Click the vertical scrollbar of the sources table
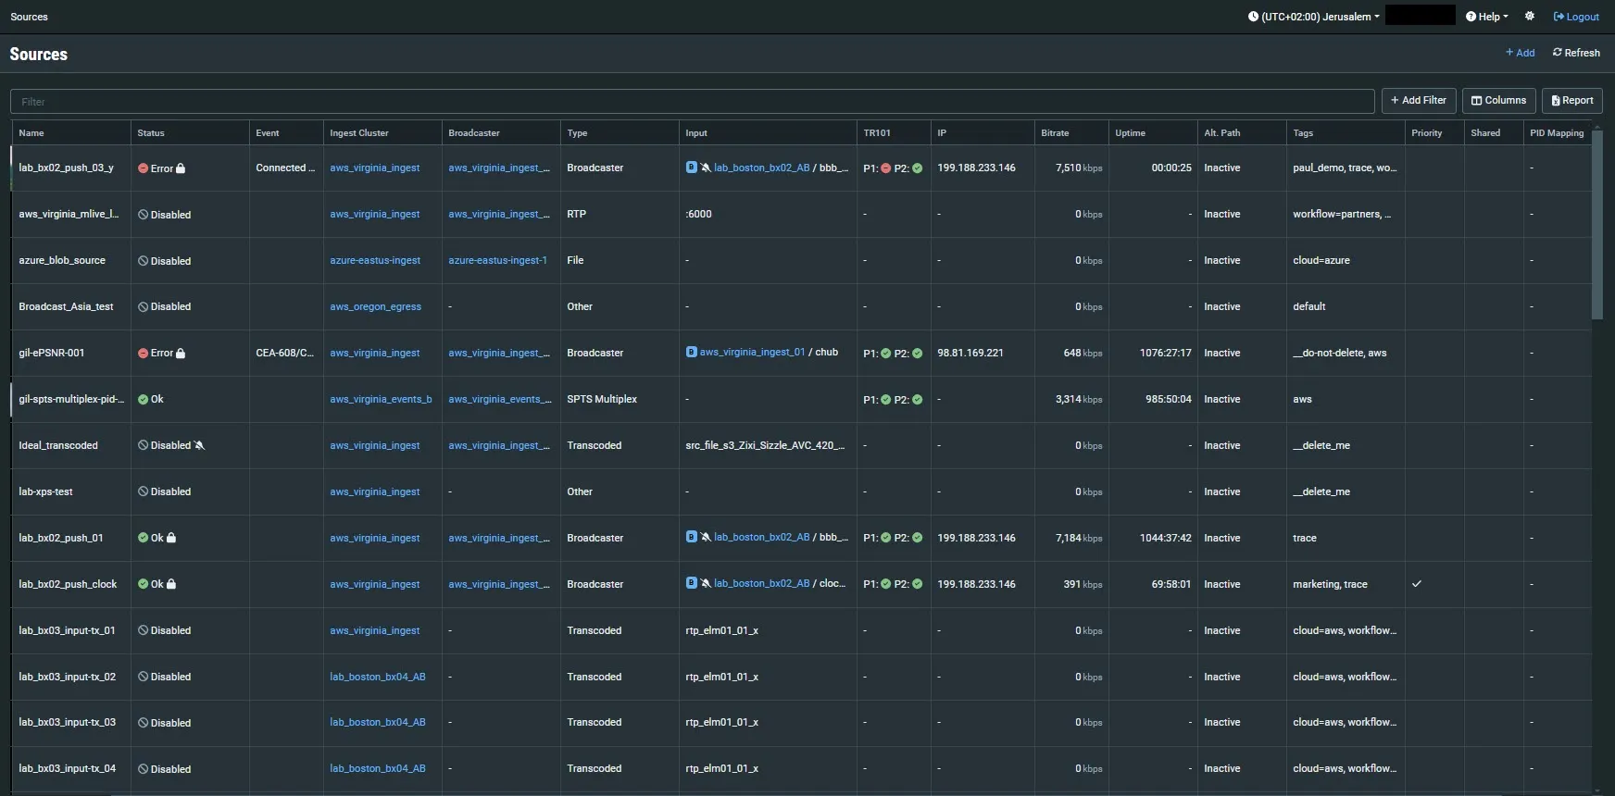 click(1596, 224)
